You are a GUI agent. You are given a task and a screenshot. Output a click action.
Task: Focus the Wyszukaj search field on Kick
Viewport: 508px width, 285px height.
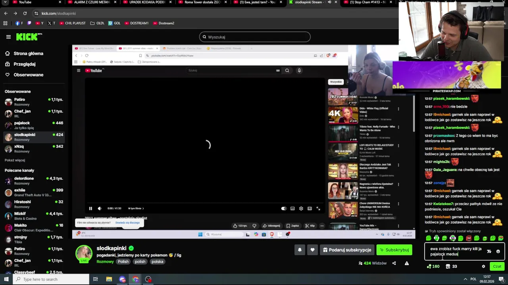[x=255, y=37]
